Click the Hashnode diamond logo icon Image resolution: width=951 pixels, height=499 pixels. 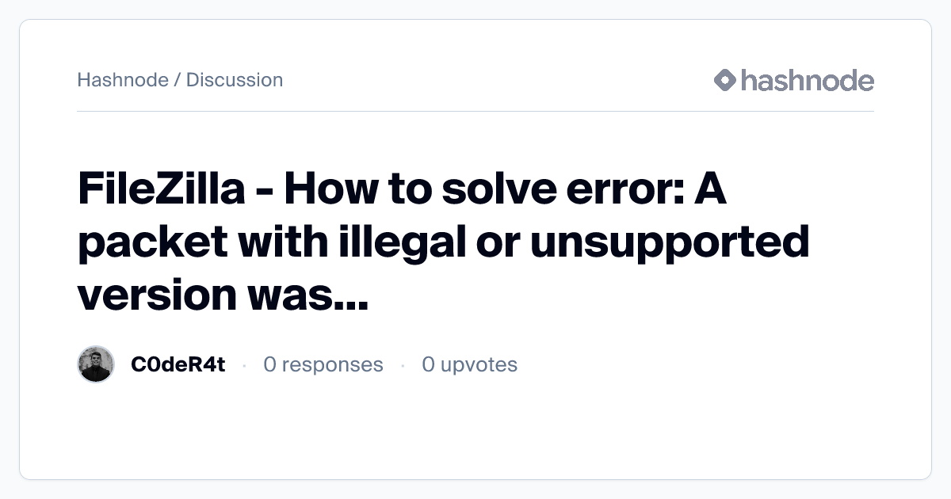[x=725, y=80]
